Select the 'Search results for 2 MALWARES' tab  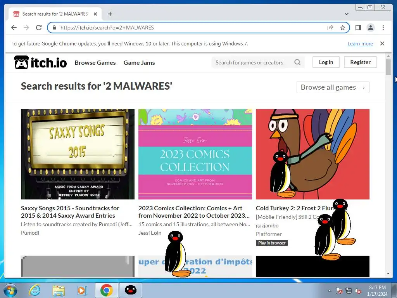coord(55,14)
